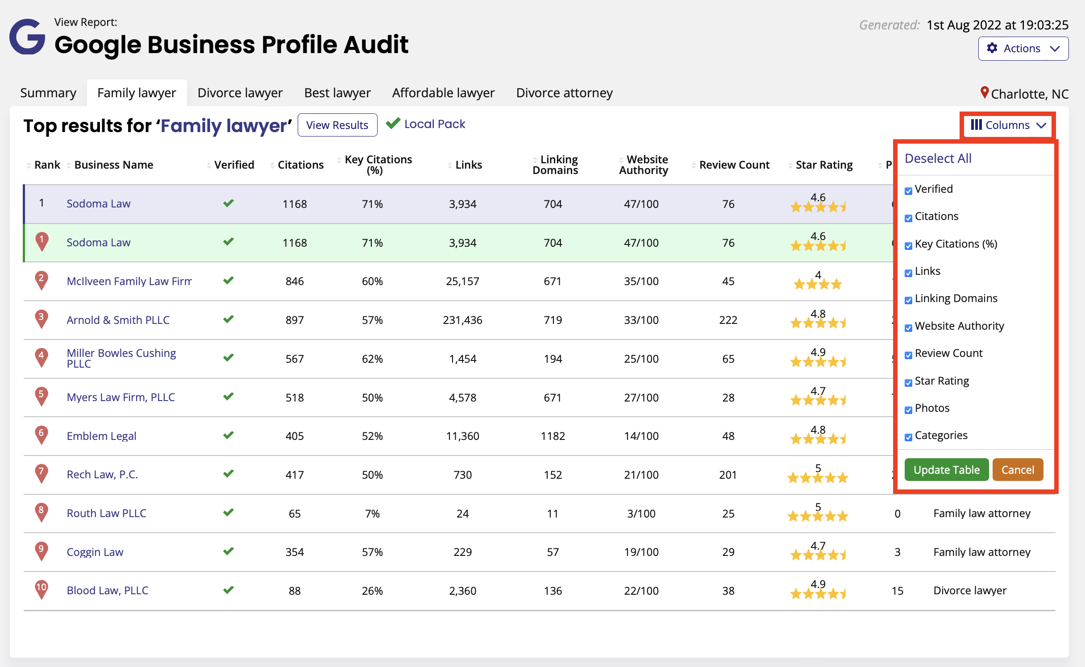Open the Myers Law Firm, PLLC link
The width and height of the screenshot is (1085, 667).
(121, 397)
